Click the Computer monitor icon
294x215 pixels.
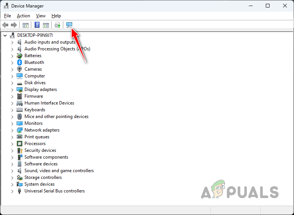click(20, 76)
